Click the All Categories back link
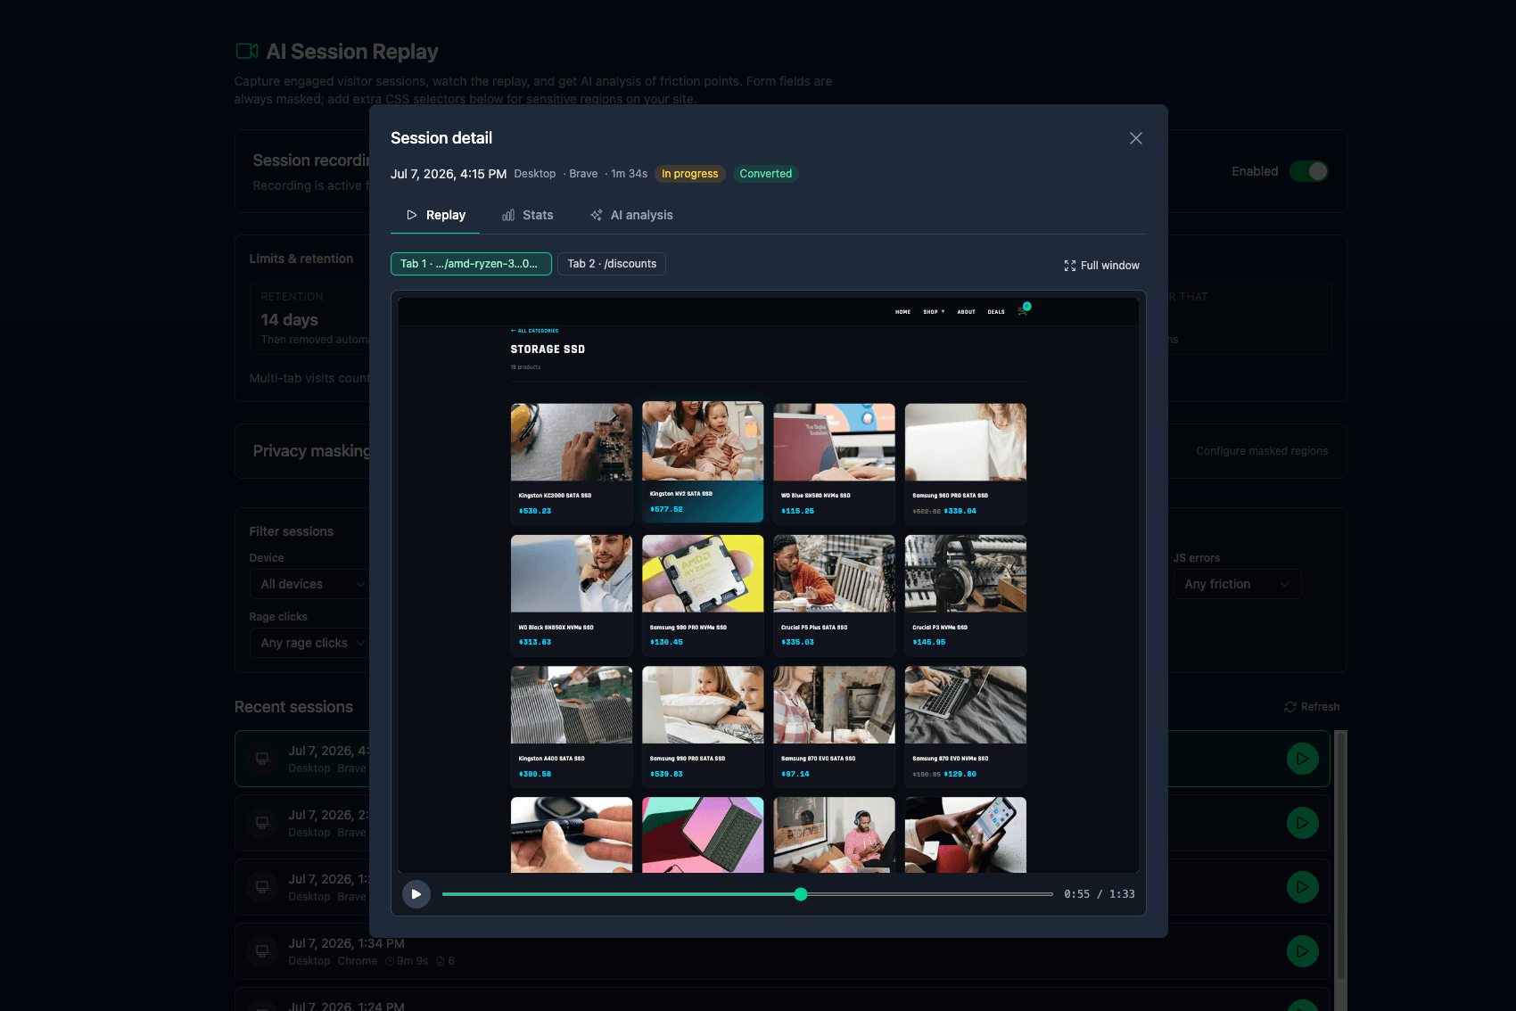 [x=534, y=331]
